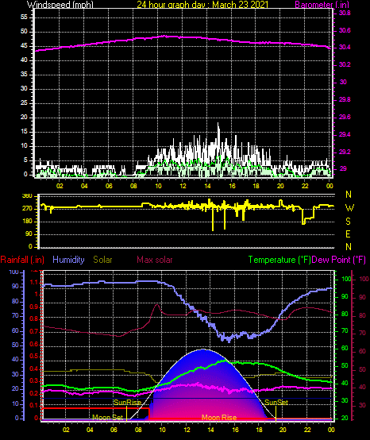Click the "Rainfall (.in)" legend label
The image size is (370, 440).
[22, 260]
